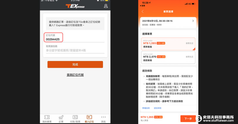
Task: Open the 票種說明 link
Action: [146, 108]
